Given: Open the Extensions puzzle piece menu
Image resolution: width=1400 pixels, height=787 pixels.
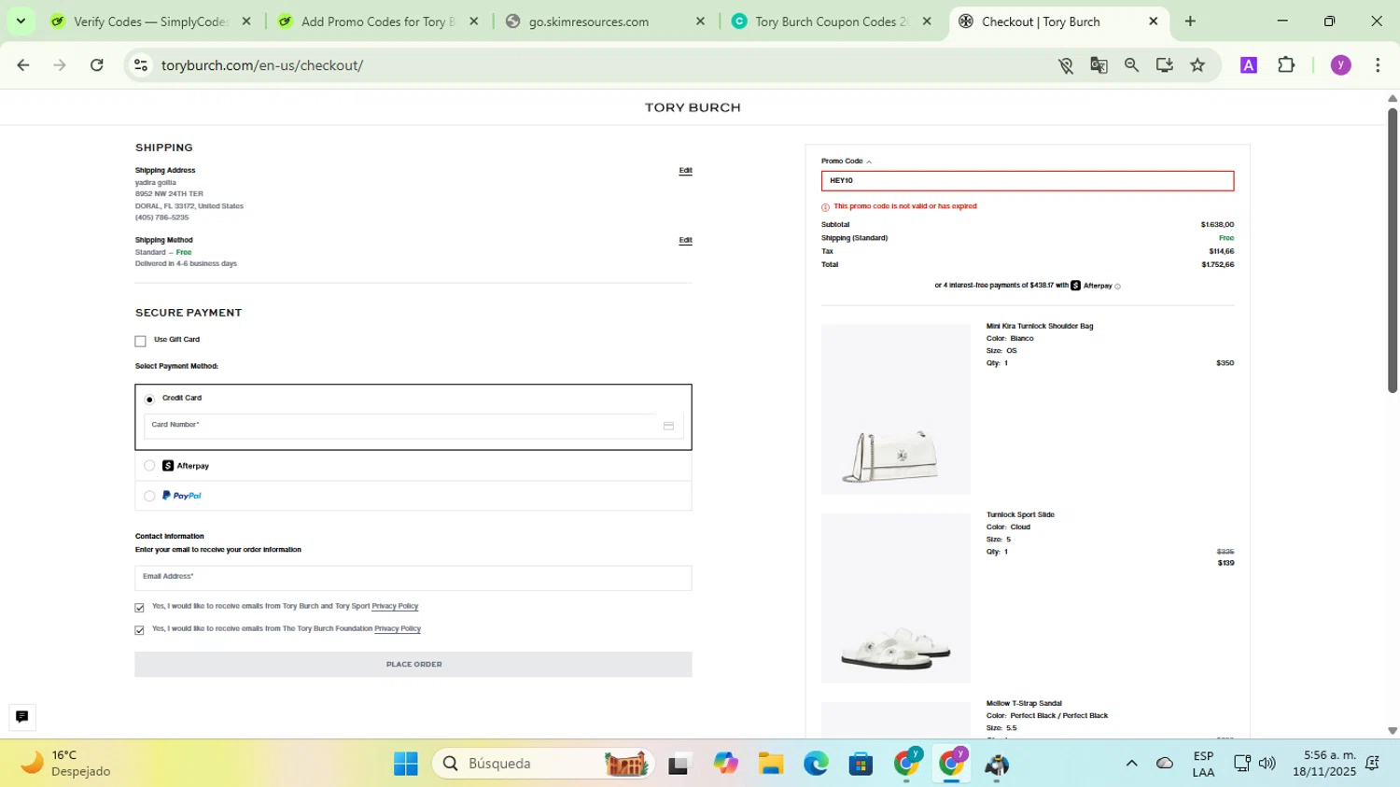Looking at the screenshot, I should (x=1286, y=64).
